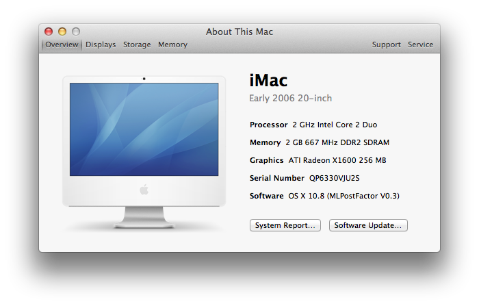Click the System Report... button

tap(285, 225)
